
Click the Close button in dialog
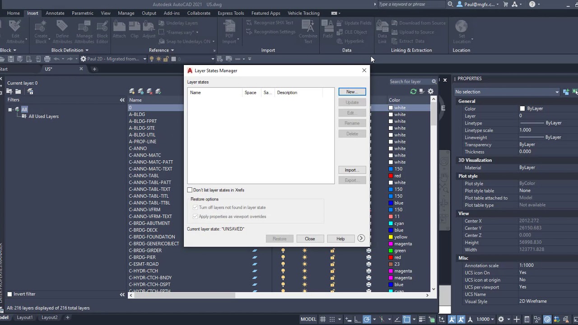(x=310, y=239)
